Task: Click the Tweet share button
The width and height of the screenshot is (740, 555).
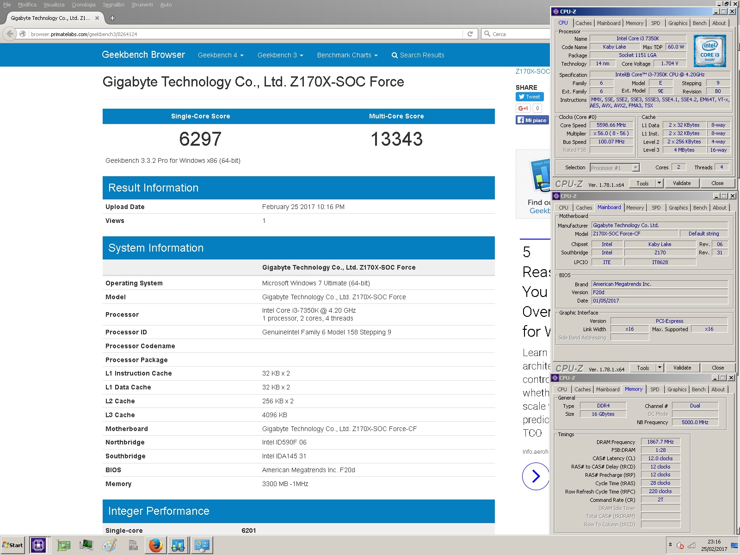Action: coord(530,97)
